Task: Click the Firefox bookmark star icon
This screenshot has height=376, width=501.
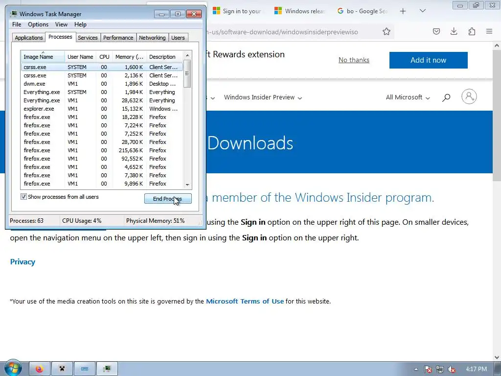Action: (387, 31)
